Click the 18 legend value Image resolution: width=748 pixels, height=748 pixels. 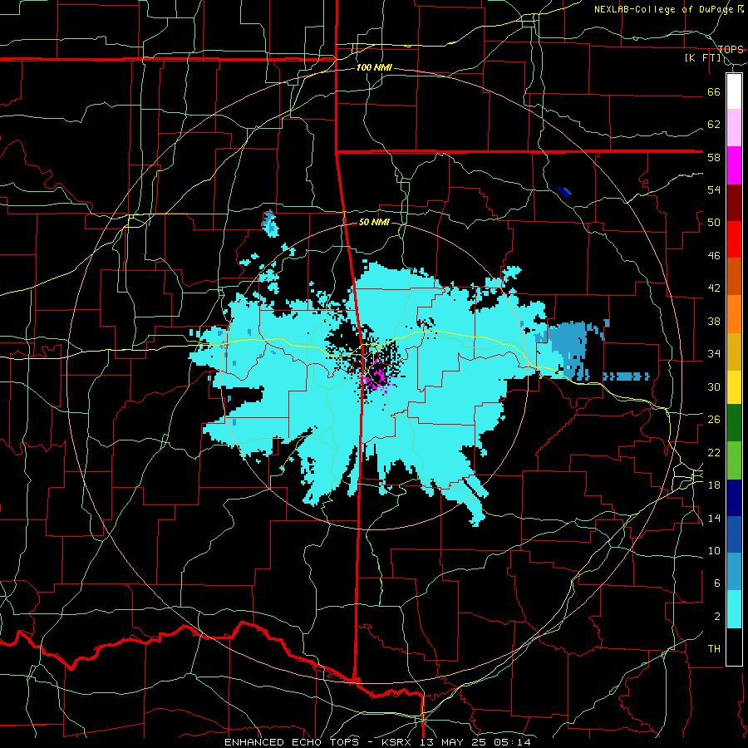pos(714,485)
